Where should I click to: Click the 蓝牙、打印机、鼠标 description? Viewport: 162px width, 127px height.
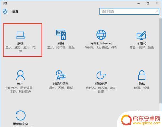click(x=61, y=47)
